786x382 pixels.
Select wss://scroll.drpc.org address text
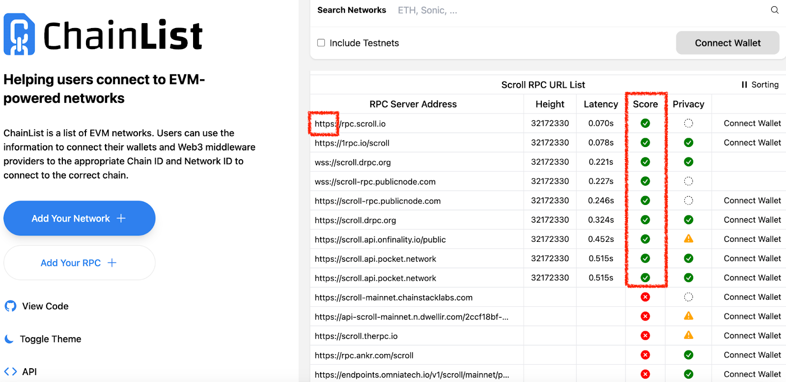tap(353, 162)
